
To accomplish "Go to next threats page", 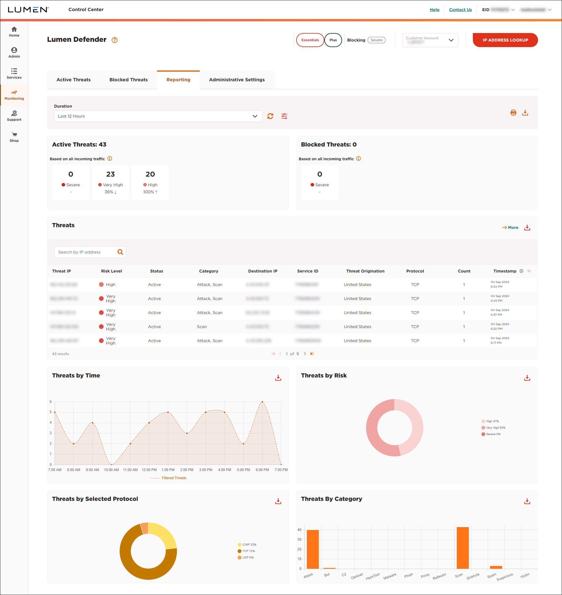I will tap(305, 354).
